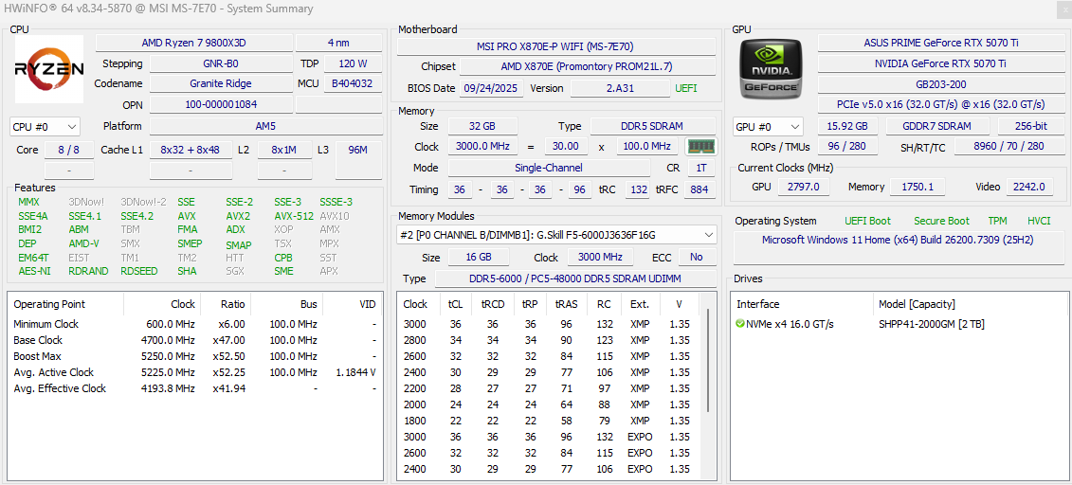Screen dimensions: 1072x485
Task: Expand the memory module selection dropdown
Action: 708,235
